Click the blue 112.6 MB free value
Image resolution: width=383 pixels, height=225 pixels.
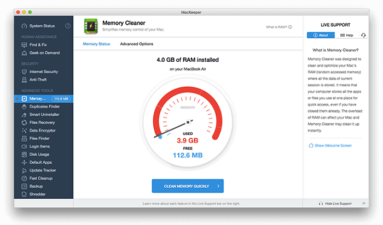pos(188,155)
